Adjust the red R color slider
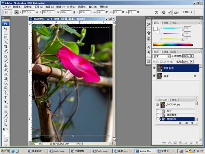Image resolution: width=205 pixels, height=154 pixels. pos(173,28)
